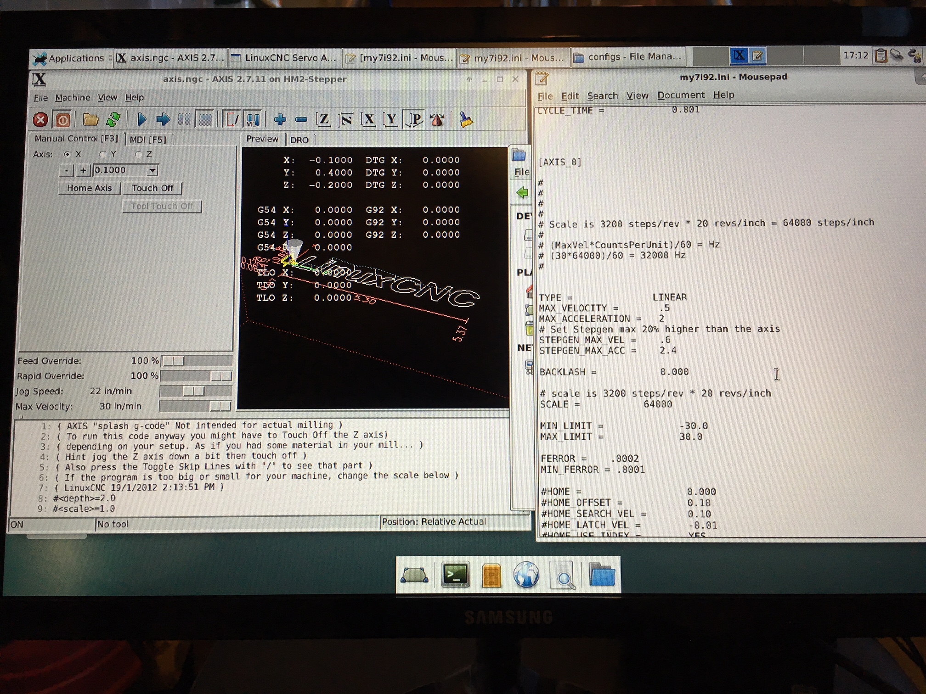Click the MAX_VELOCITY line in Mousepad
Screen dimensions: 926x694
(x=604, y=308)
